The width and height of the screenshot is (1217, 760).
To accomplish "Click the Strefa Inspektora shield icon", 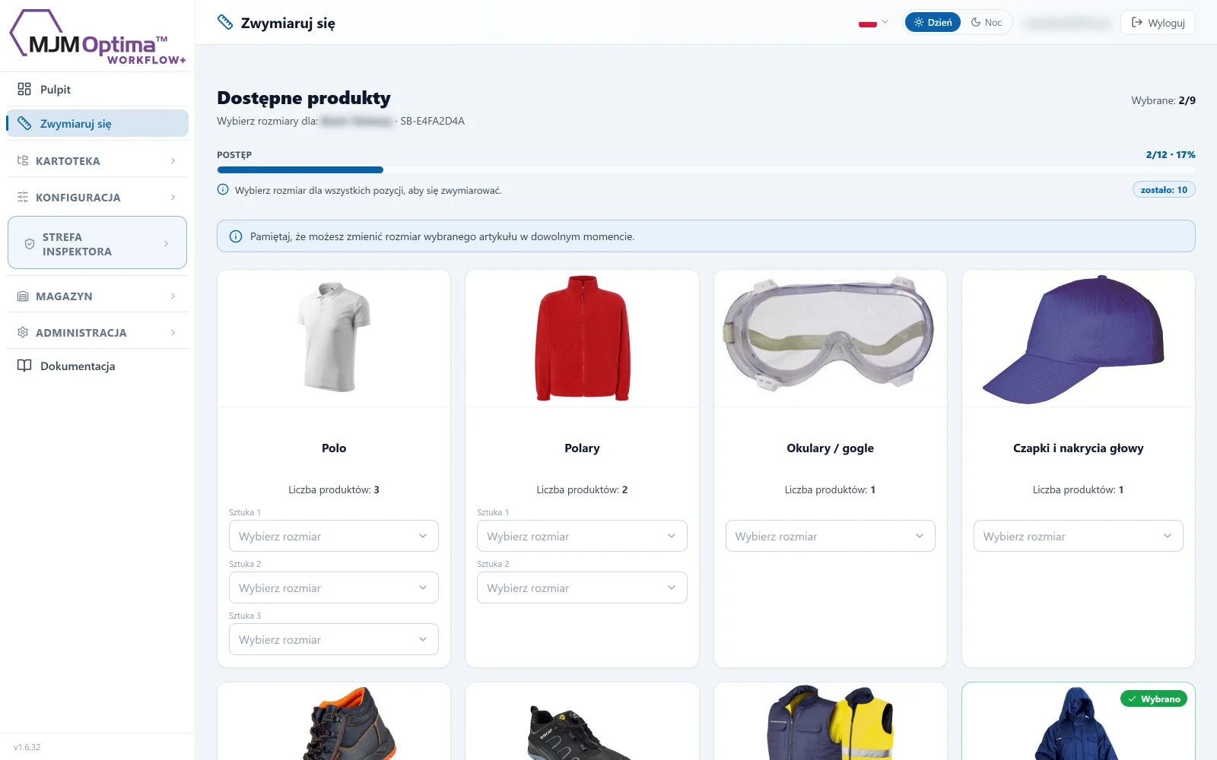I will point(30,244).
